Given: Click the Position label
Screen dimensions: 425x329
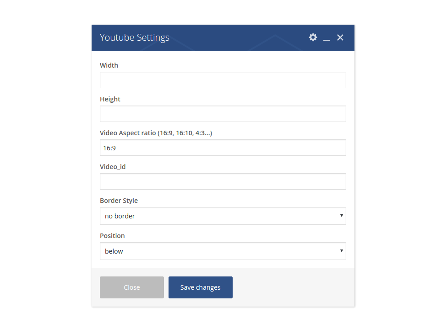Looking at the screenshot, I should tap(112, 236).
